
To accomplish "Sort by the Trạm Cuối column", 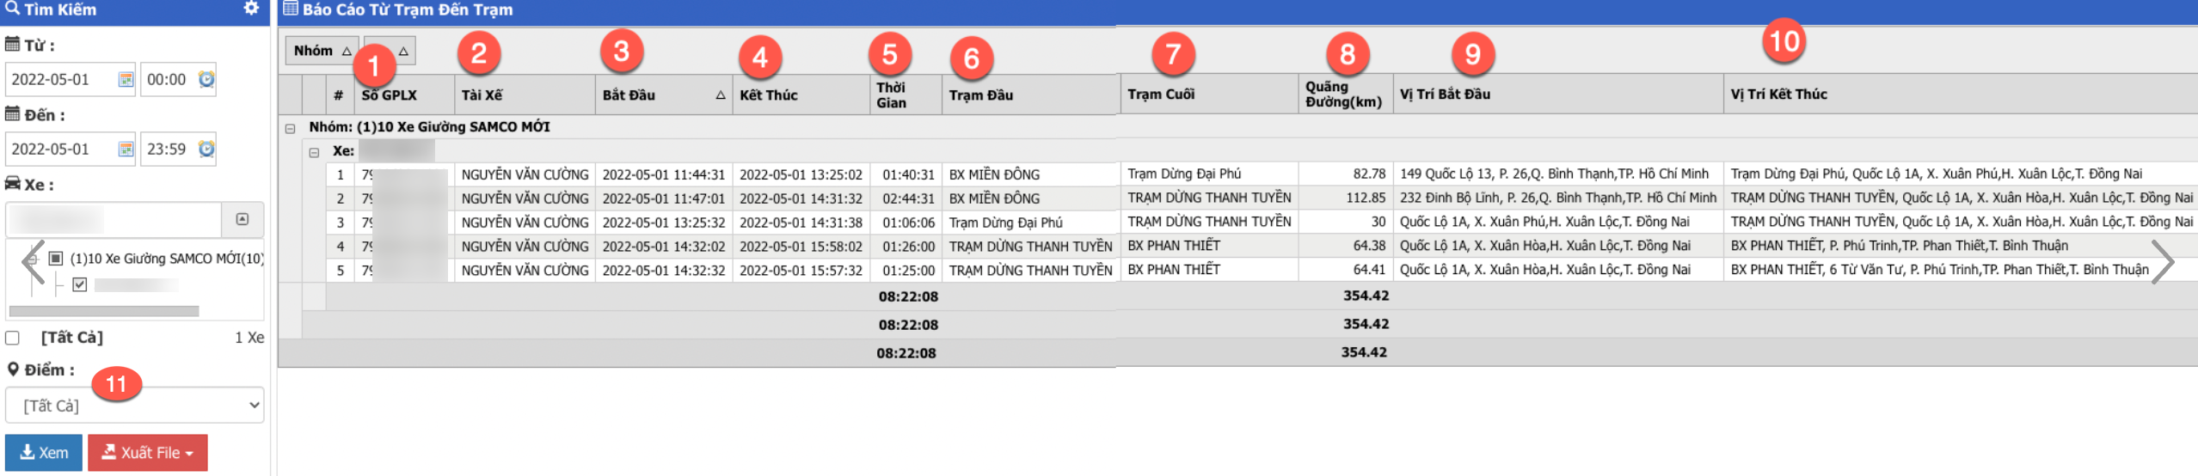I will tap(1209, 95).
